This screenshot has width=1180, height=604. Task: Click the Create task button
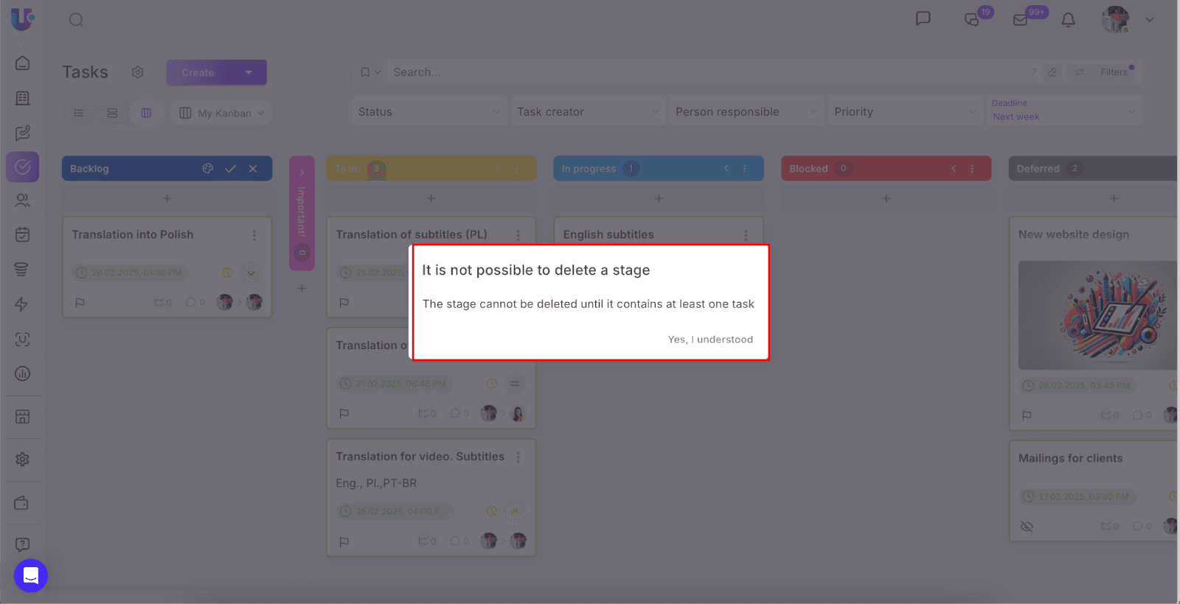(198, 73)
